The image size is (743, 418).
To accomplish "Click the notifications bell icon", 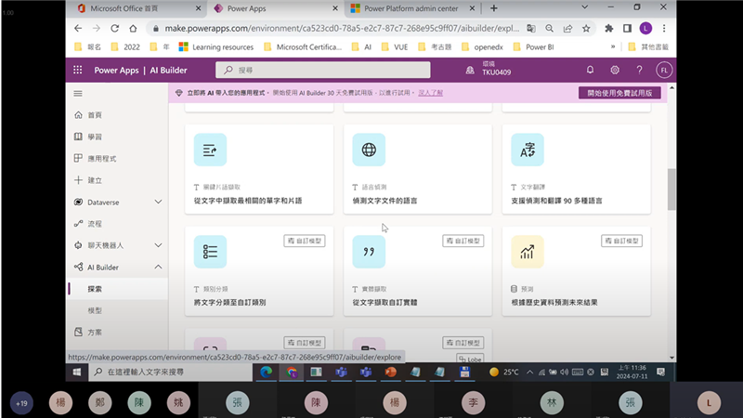I will tap(590, 70).
